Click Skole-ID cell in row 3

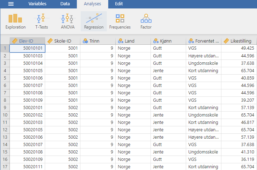pos(63,63)
